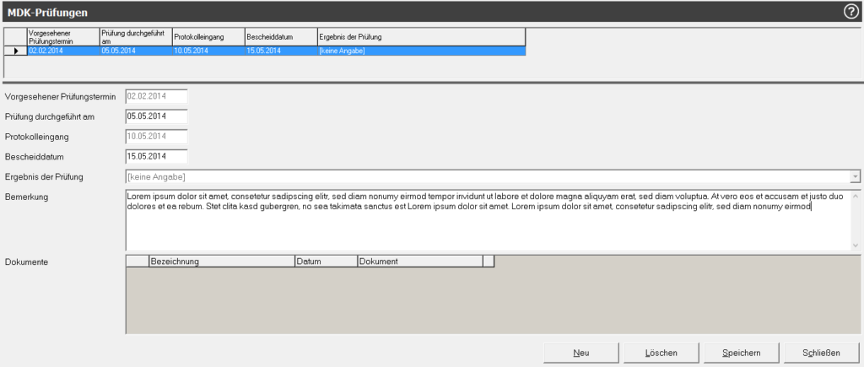Select the Datum column in Dokumente grid

pos(326,262)
